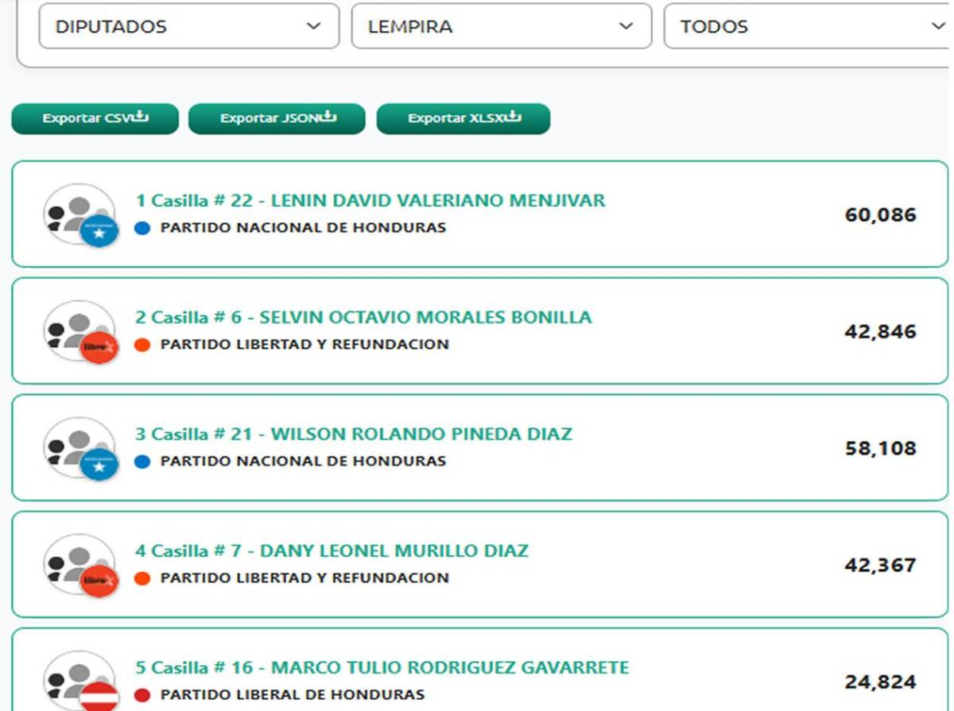Export results as CSV
This screenshot has width=954, height=711.
point(94,118)
